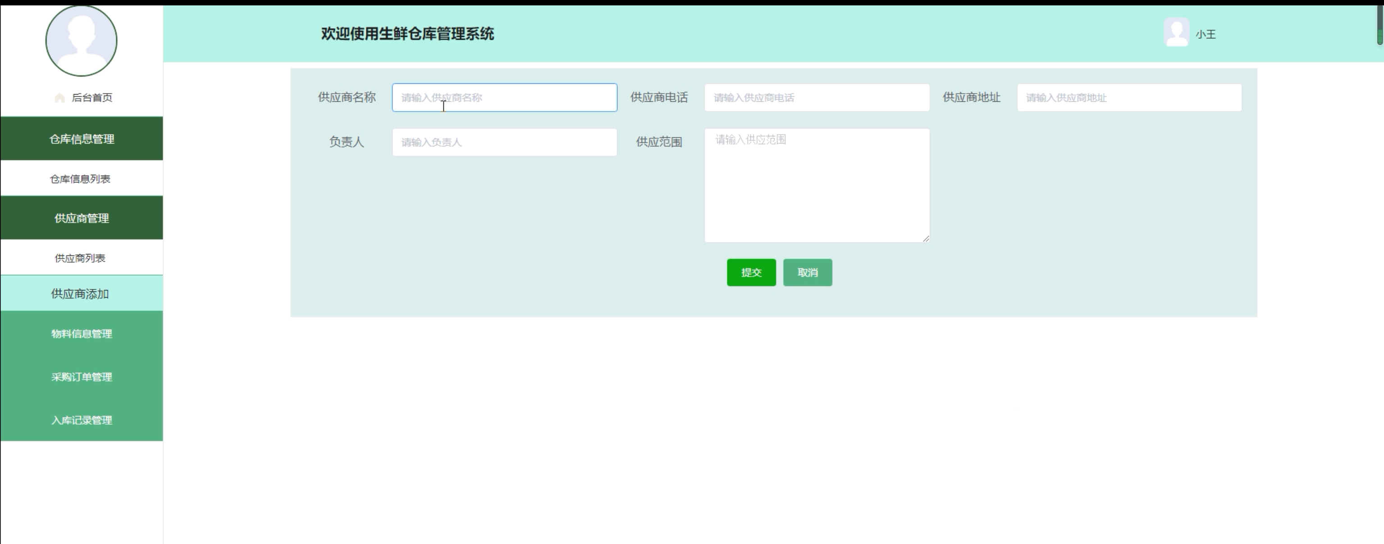Open the 供应商列表 menu item
This screenshot has height=544, width=1384.
(80, 258)
